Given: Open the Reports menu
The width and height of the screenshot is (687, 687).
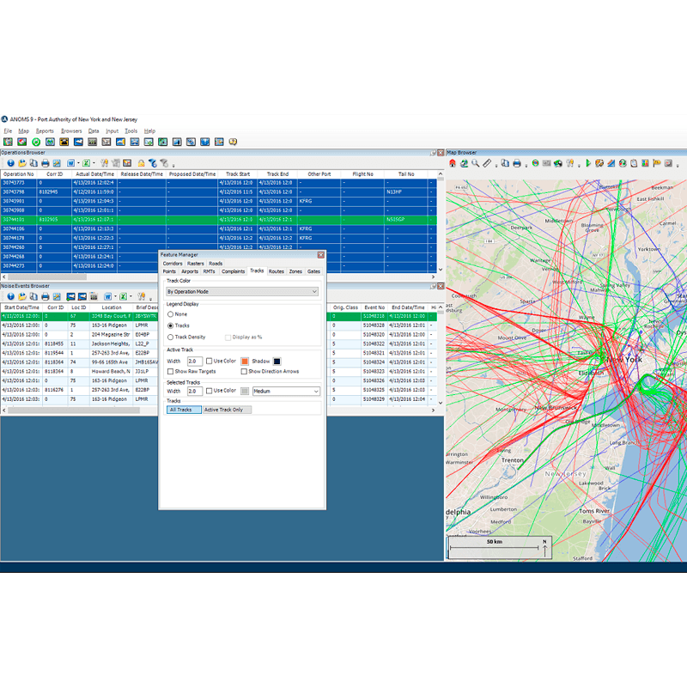Looking at the screenshot, I should tap(45, 131).
